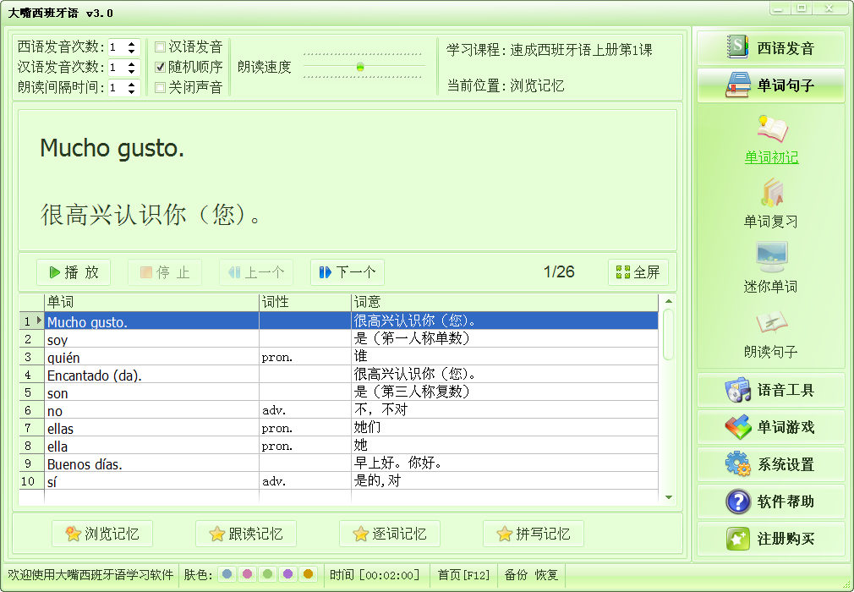Image resolution: width=854 pixels, height=592 pixels.
Task: Start 逐词记忆 word-by-word mode
Action: [390, 534]
